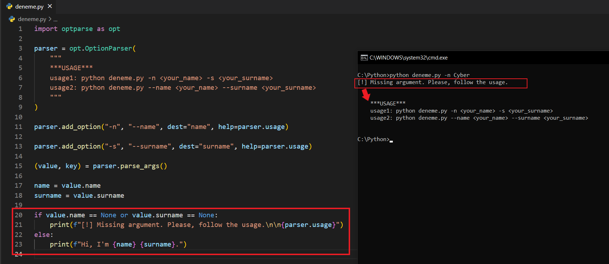Select line number 20 in the gutter
The image size is (609, 264).
[x=19, y=215]
